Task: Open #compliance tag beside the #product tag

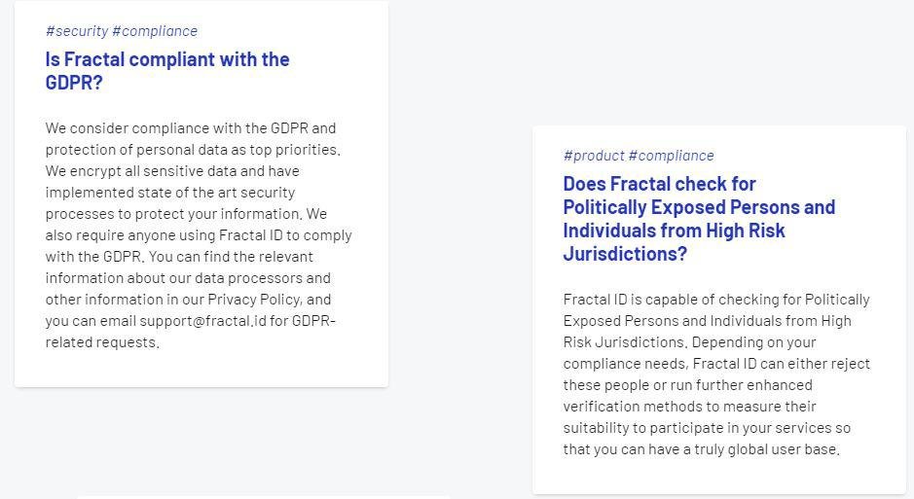Action: 672,156
